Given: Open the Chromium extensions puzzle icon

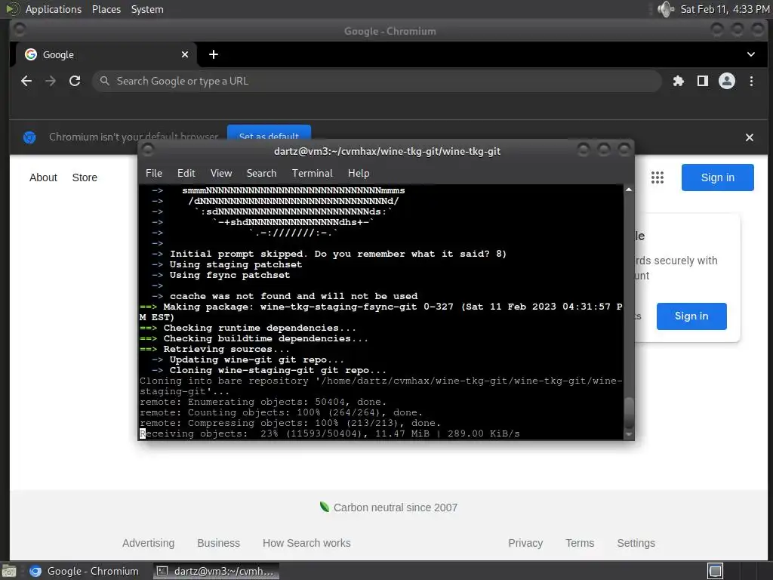Looking at the screenshot, I should 679,81.
